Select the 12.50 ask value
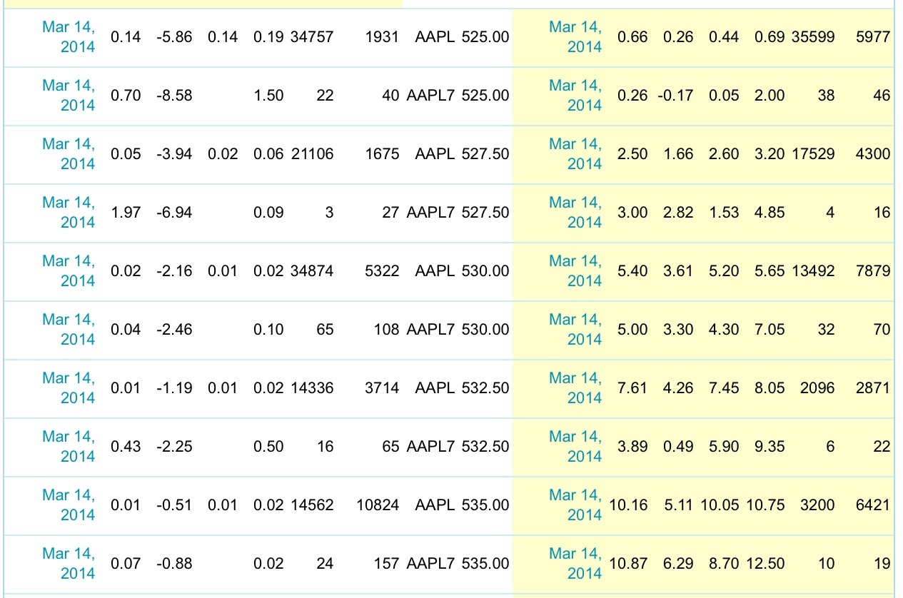Viewport: 903px width, 598px height. 766,564
